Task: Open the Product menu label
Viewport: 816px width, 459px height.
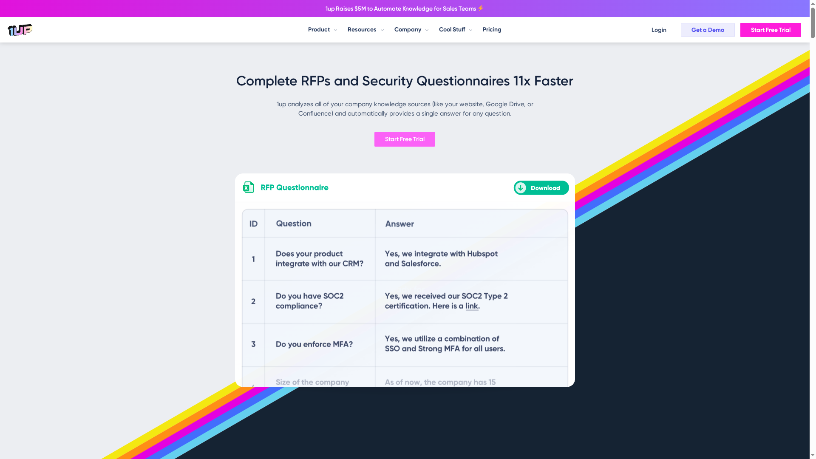Action: click(319, 29)
